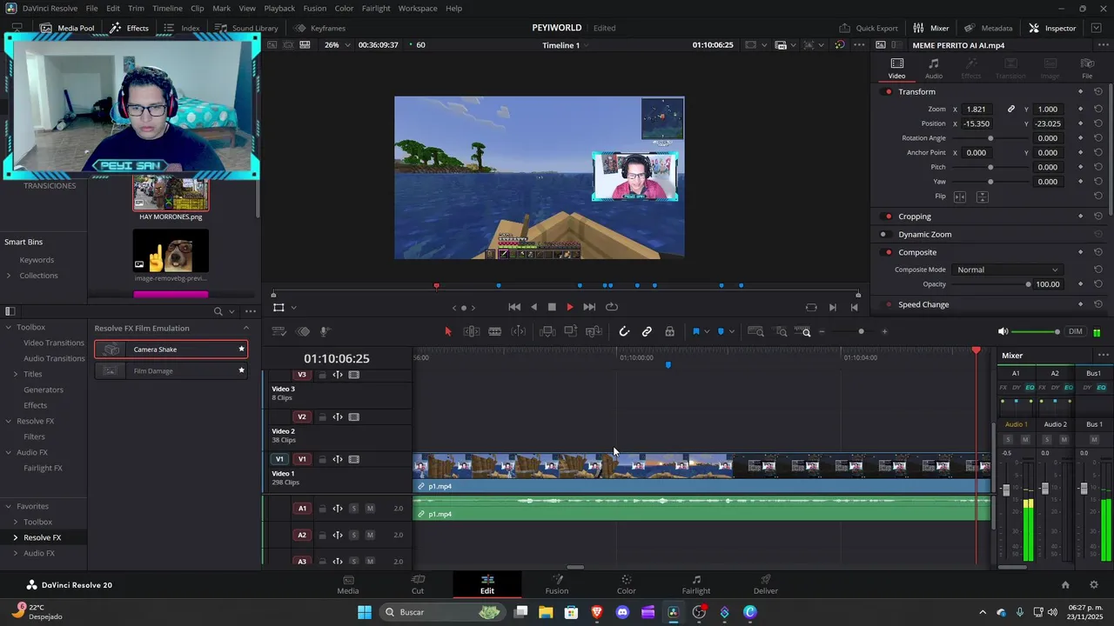Screen dimensions: 1114x626
Task: Open Inspector Audio tab
Action: point(933,68)
